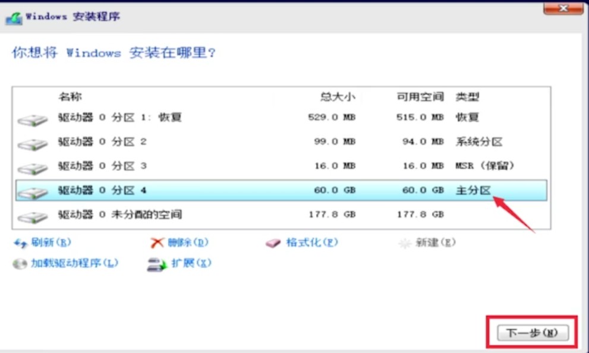Click the 新建(E) link

pyautogui.click(x=436, y=242)
